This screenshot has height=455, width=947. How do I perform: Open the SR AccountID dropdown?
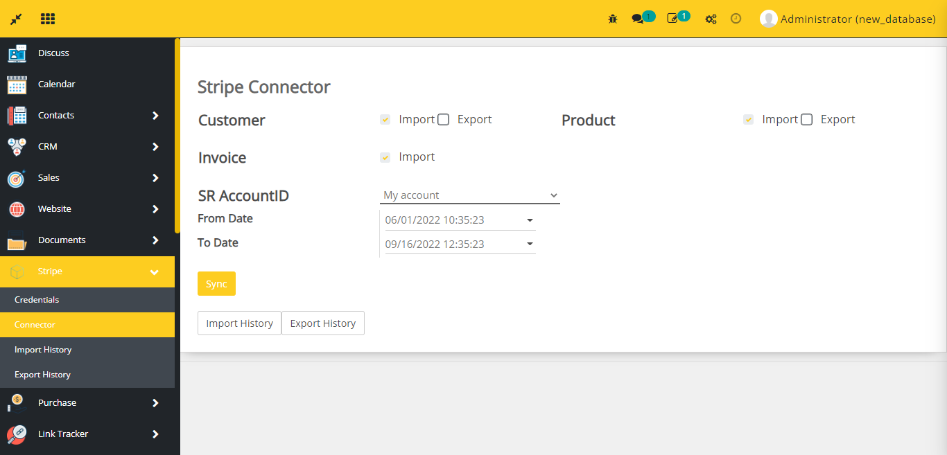point(469,195)
